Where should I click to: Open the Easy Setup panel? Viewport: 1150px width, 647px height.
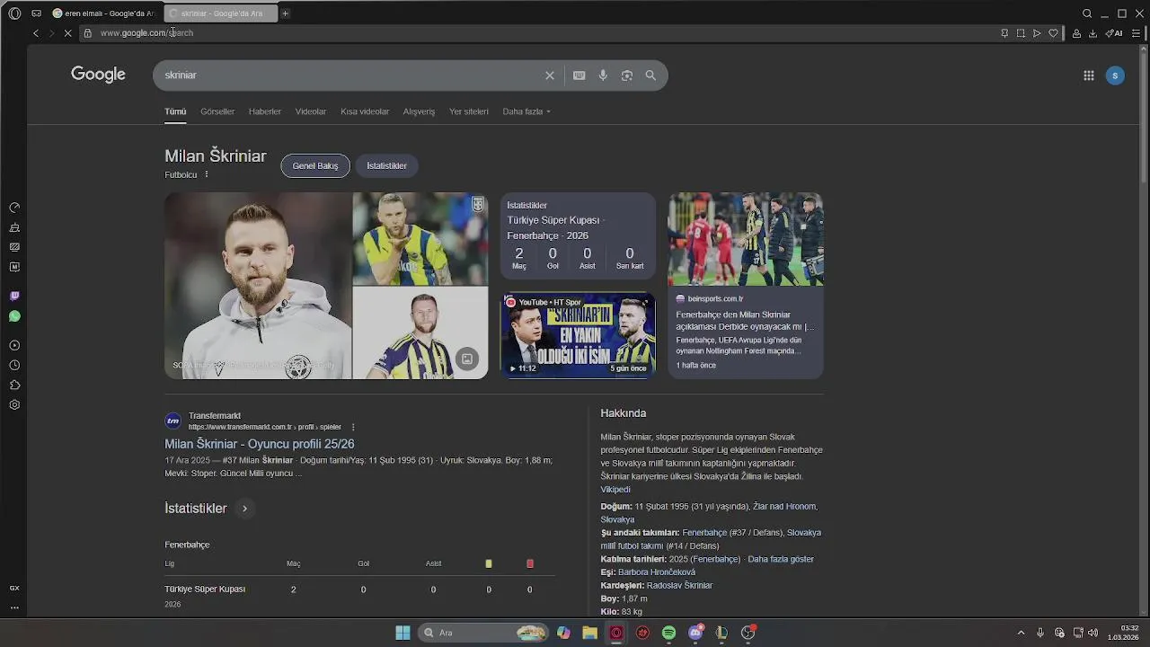[x=1136, y=33]
